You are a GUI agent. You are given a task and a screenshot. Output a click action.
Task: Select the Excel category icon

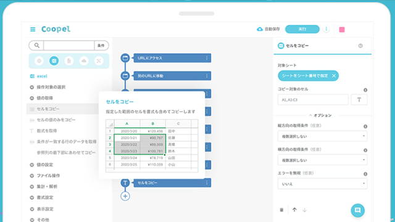(54, 61)
